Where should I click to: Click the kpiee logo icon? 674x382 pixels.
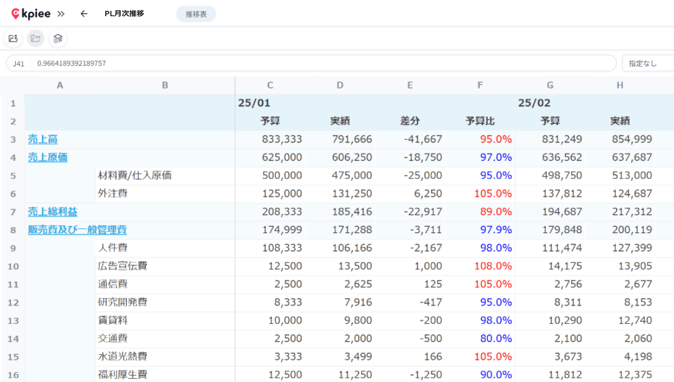[x=16, y=14]
